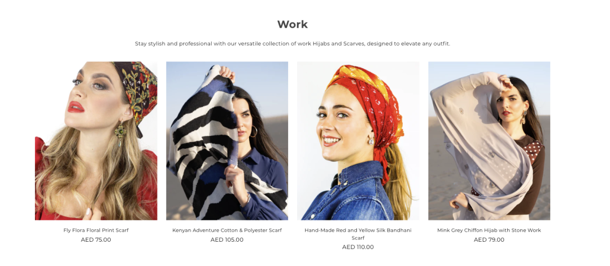Image resolution: width=610 pixels, height=266 pixels.
Task: Click Kenyan Adventure Cotton & Polyester Scarf title
Action: tap(227, 230)
